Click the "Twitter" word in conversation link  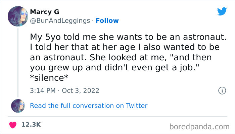coord(137,106)
